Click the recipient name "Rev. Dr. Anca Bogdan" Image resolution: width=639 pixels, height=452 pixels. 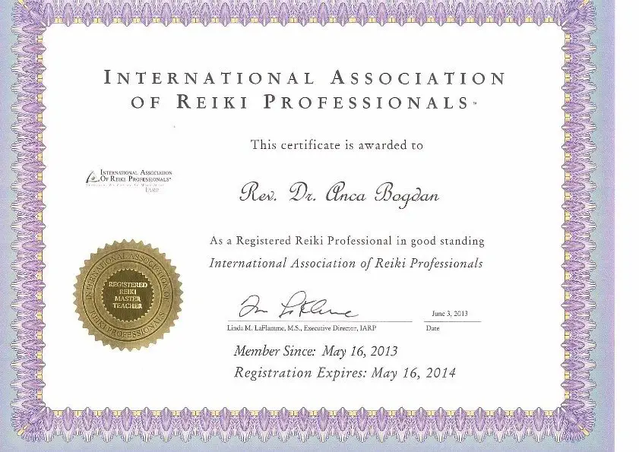point(340,194)
